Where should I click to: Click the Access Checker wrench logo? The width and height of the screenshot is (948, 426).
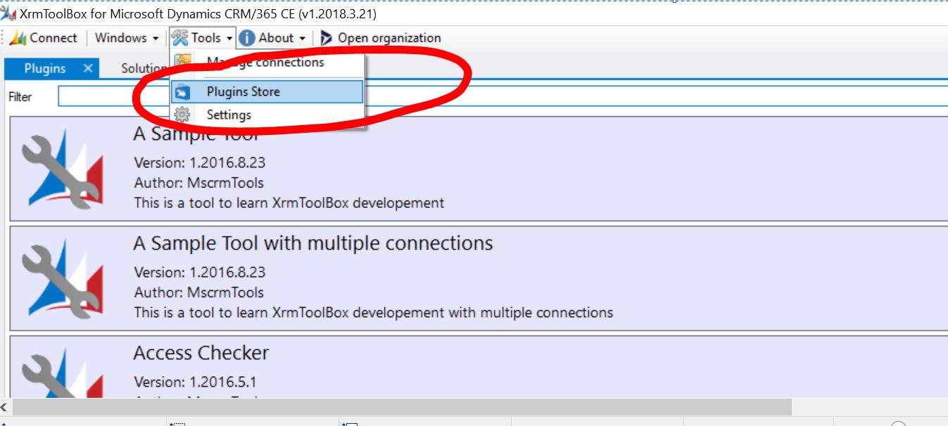[x=62, y=373]
